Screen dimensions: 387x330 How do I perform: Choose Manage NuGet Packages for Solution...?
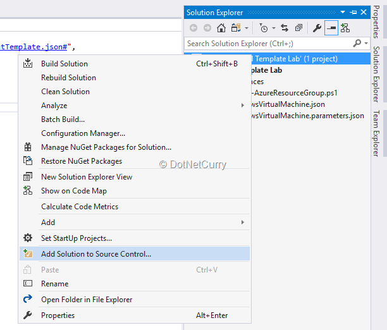tap(135, 147)
